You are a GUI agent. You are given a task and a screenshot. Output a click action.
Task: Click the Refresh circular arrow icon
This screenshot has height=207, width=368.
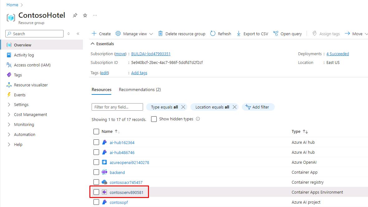pyautogui.click(x=213, y=34)
